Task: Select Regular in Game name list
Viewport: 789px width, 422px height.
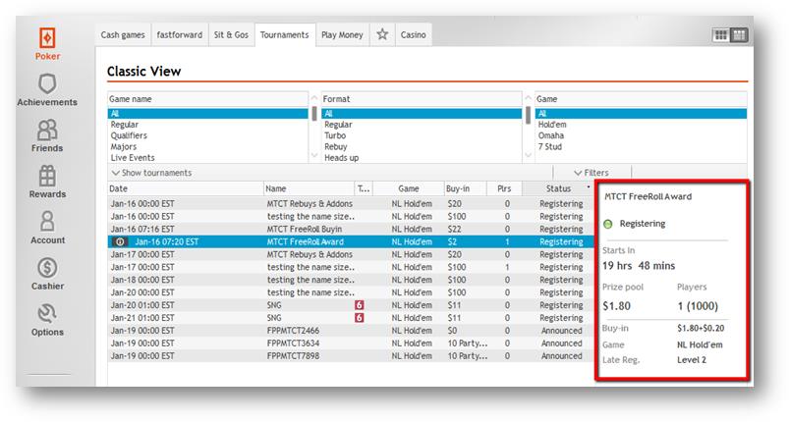Action: pos(207,125)
